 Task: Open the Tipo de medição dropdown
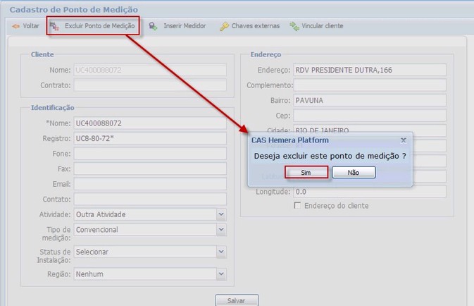221,230
